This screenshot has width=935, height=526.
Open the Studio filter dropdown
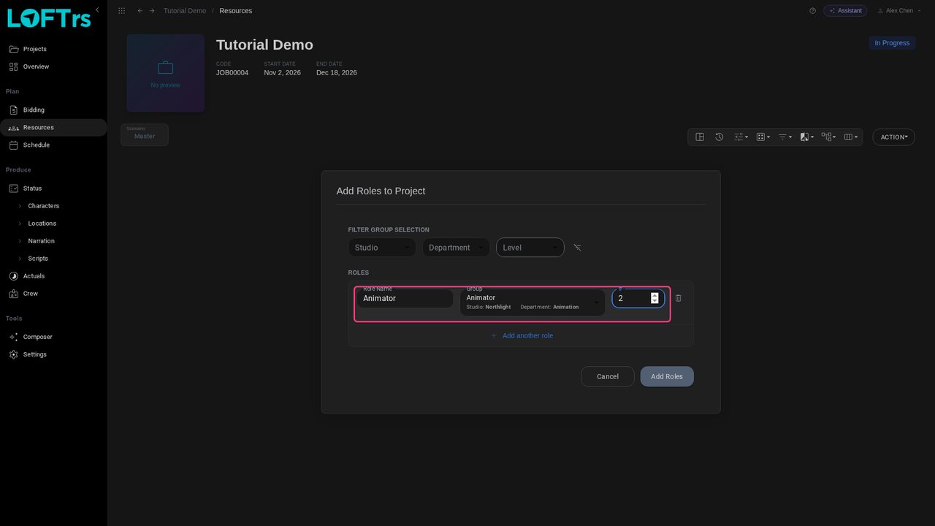pyautogui.click(x=382, y=248)
